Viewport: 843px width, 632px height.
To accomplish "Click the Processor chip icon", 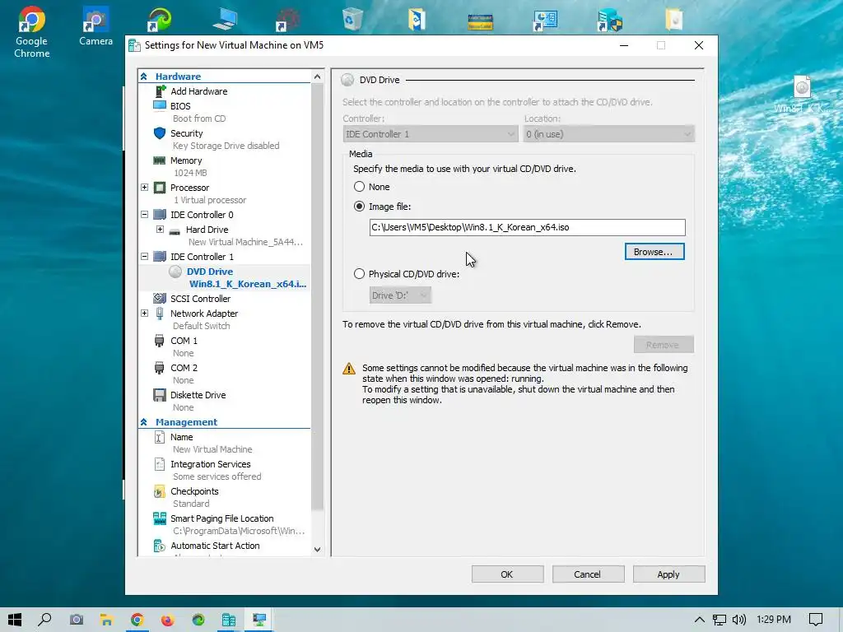I will pos(160,188).
